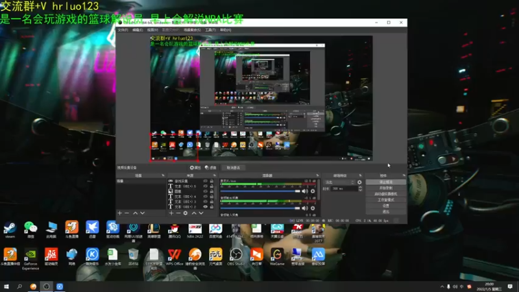
Task: Open the 文件(F) menu in OBS
Action: [123, 30]
